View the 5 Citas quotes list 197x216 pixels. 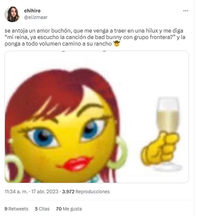(42, 209)
